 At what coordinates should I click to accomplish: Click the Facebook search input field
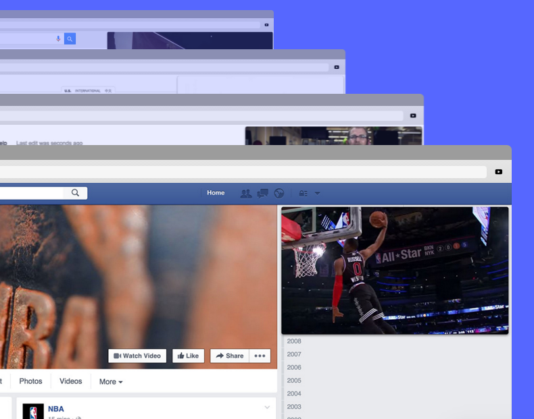click(32, 193)
